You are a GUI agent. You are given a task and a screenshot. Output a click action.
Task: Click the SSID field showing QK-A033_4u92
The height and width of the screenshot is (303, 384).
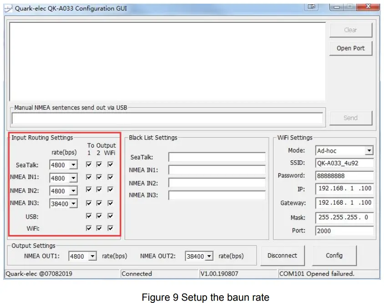pyautogui.click(x=344, y=163)
